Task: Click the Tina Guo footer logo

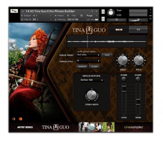Action: pyautogui.click(x=55, y=127)
